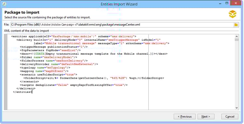The height and width of the screenshot is (124, 244).
Task: Click inside the File path input field
Action: 122,25
